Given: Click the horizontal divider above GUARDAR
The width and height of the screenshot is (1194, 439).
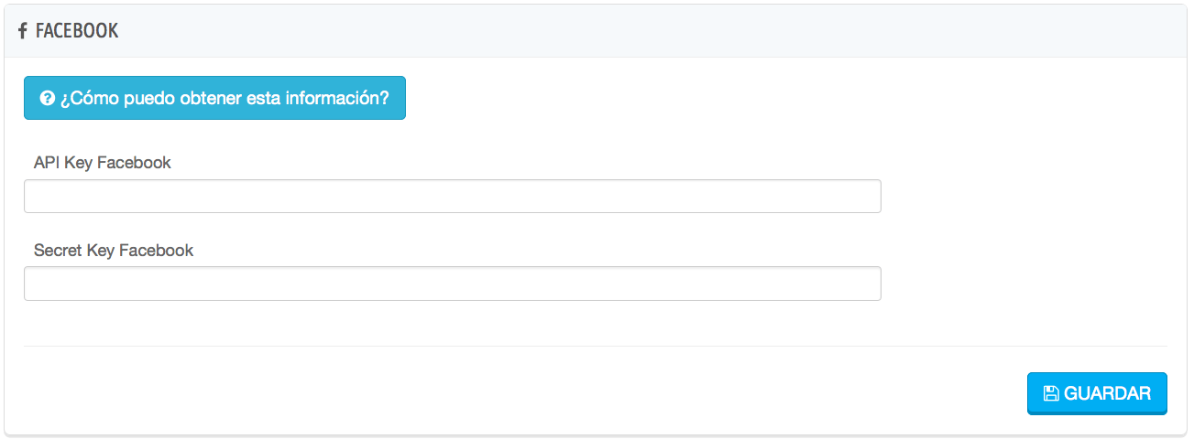Looking at the screenshot, I should tap(596, 346).
